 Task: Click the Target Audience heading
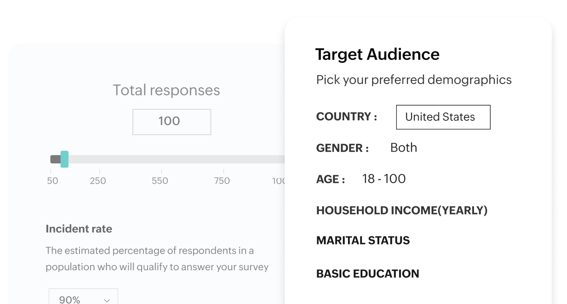(377, 54)
